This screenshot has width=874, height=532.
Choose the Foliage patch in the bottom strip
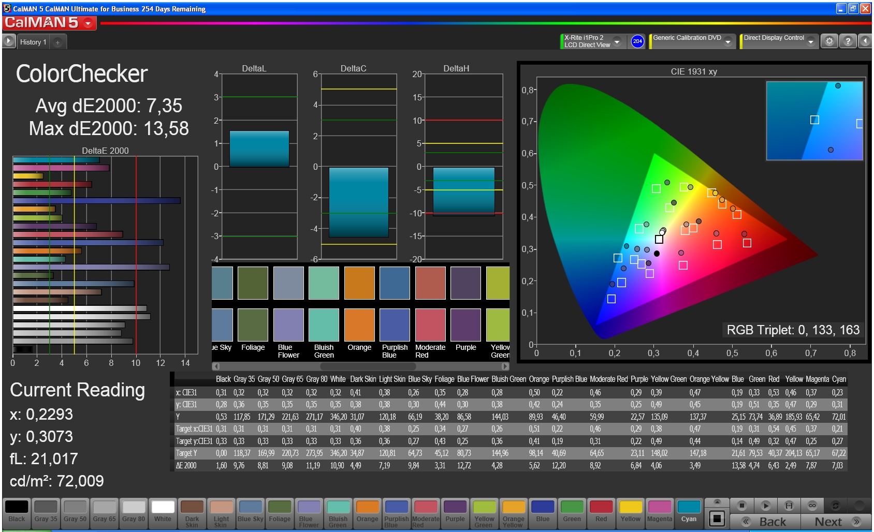280,513
